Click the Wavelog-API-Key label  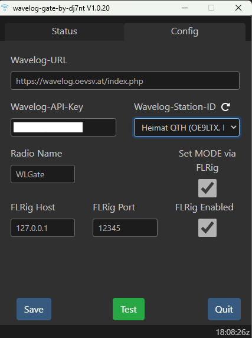(47, 107)
